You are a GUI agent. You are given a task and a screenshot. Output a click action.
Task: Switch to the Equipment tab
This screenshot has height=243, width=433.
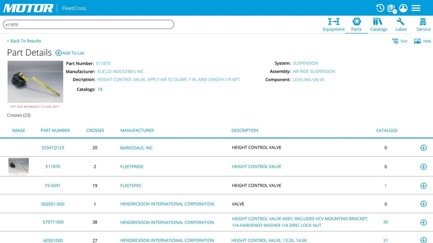tap(334, 25)
